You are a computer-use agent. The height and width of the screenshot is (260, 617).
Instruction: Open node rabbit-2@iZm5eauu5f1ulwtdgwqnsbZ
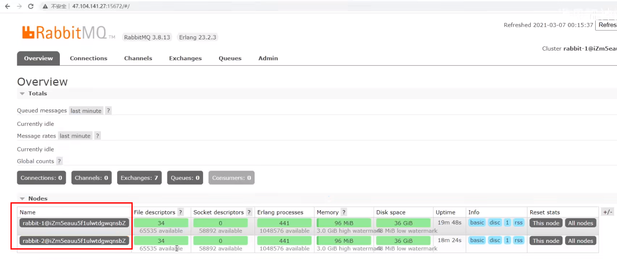pyautogui.click(x=74, y=241)
